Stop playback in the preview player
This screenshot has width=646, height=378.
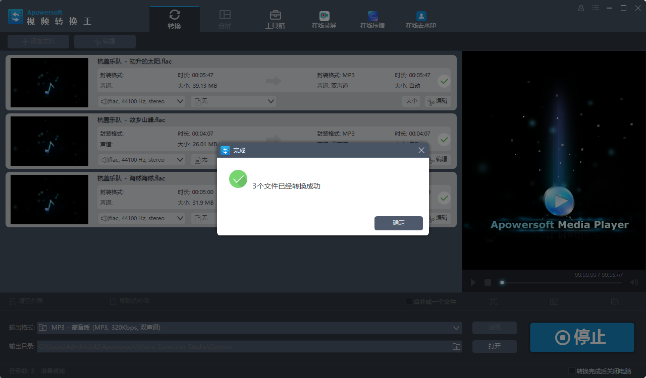tap(488, 282)
